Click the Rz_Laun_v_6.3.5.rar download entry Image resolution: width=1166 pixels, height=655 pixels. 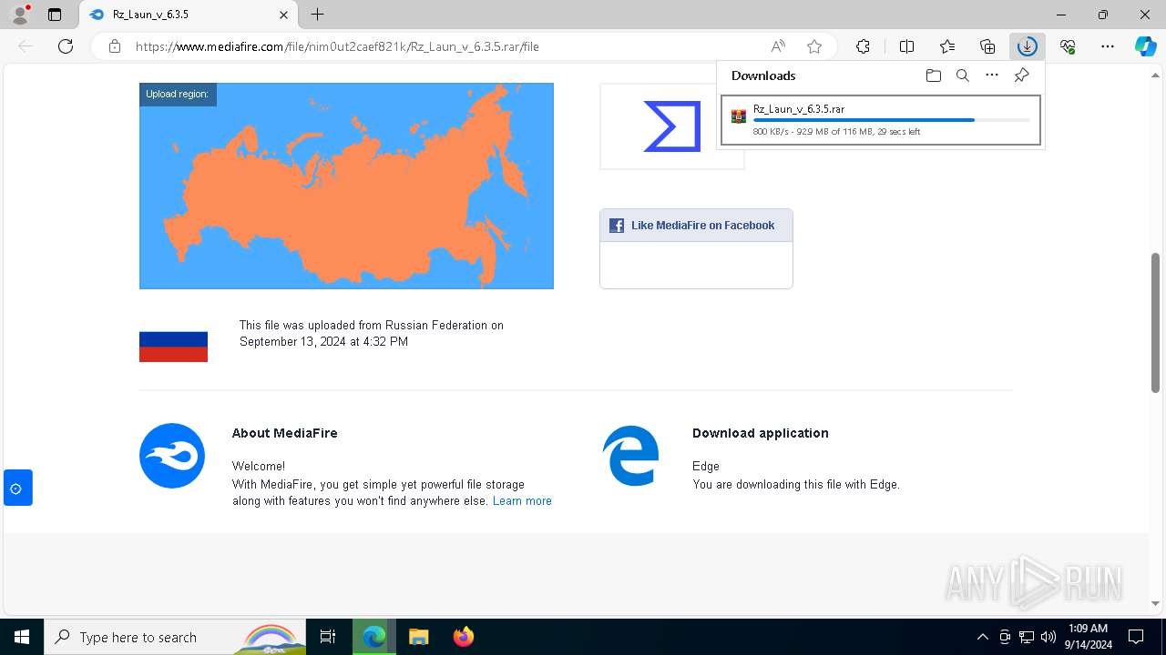coord(880,120)
